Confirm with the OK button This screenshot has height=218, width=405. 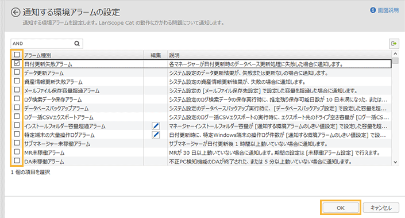[x=341, y=208]
